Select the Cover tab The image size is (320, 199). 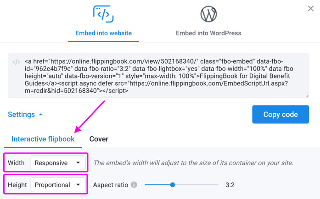click(x=99, y=139)
